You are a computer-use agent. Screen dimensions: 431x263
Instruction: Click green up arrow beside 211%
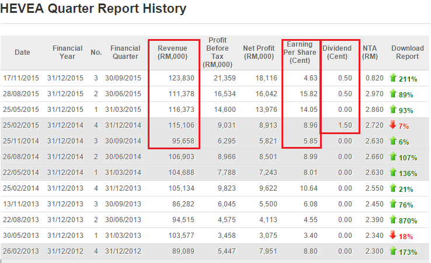coord(393,78)
